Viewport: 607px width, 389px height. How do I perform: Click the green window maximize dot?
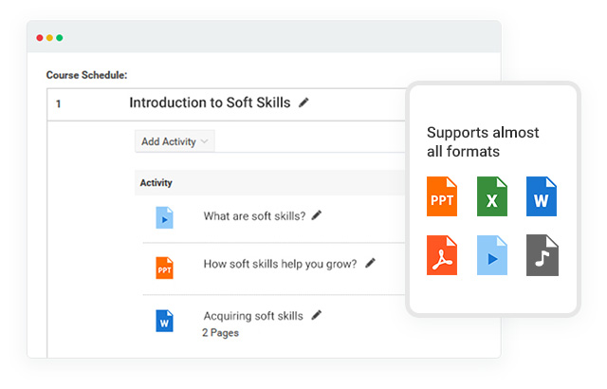[x=60, y=38]
